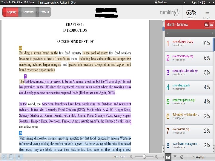This screenshot has width=215, height=161.
Task: Switch to the GradeMark tab
Action: [x=28, y=12]
